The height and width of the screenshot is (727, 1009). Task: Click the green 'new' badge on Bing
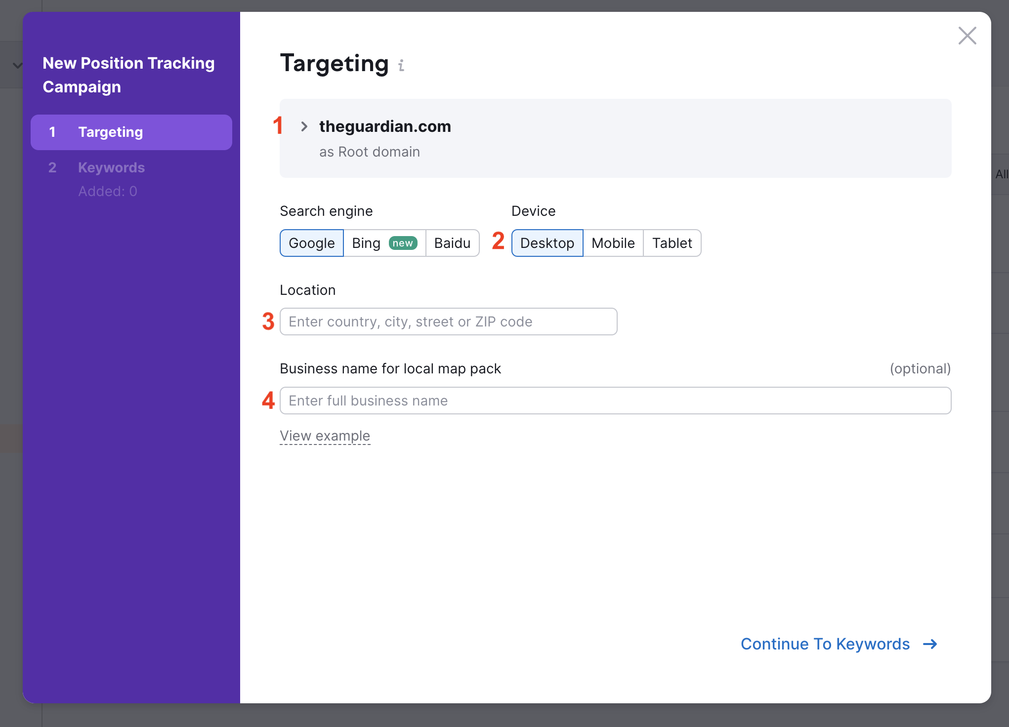403,243
